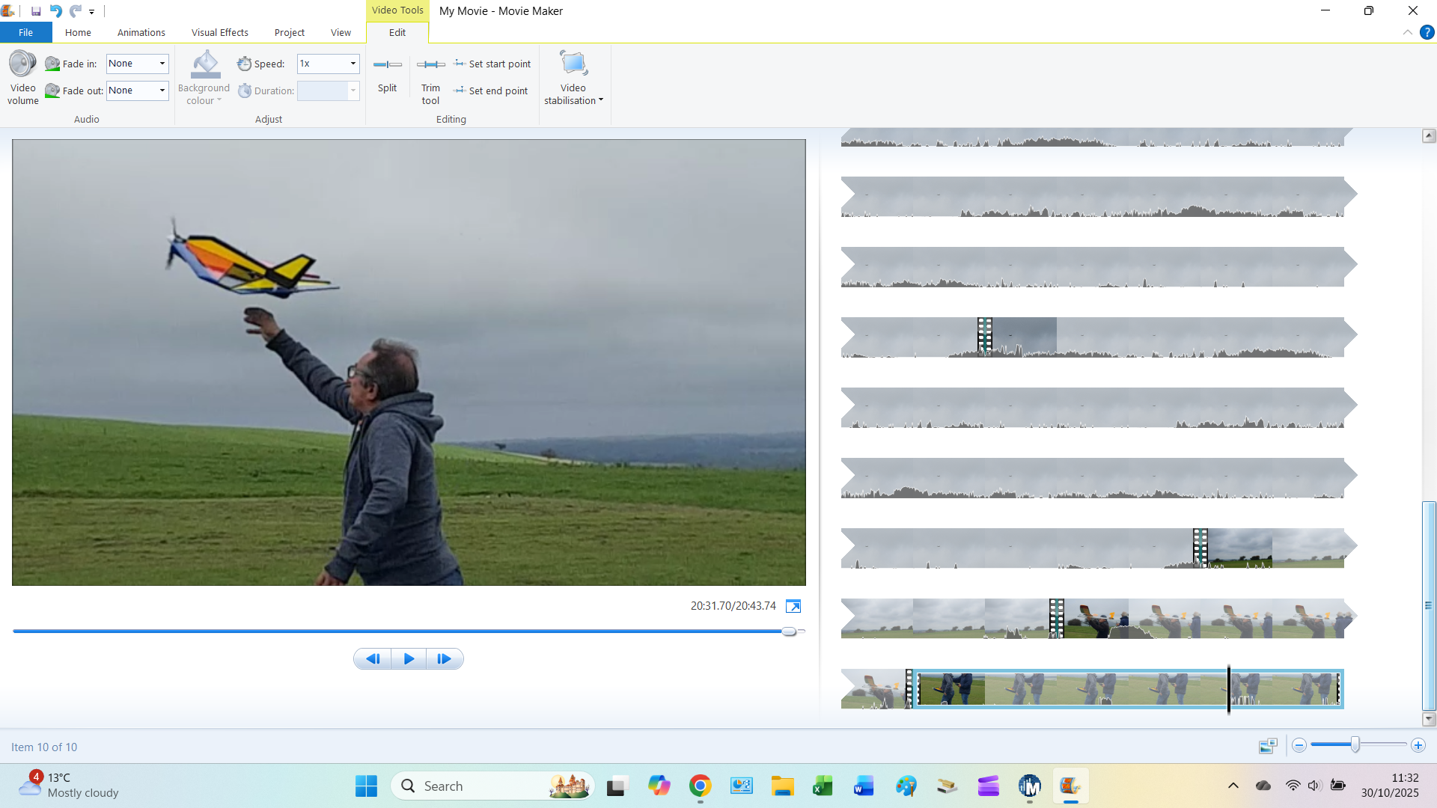Click the Save icon in the quick access toolbar
Viewport: 1437px width, 808px height.
pyautogui.click(x=36, y=11)
